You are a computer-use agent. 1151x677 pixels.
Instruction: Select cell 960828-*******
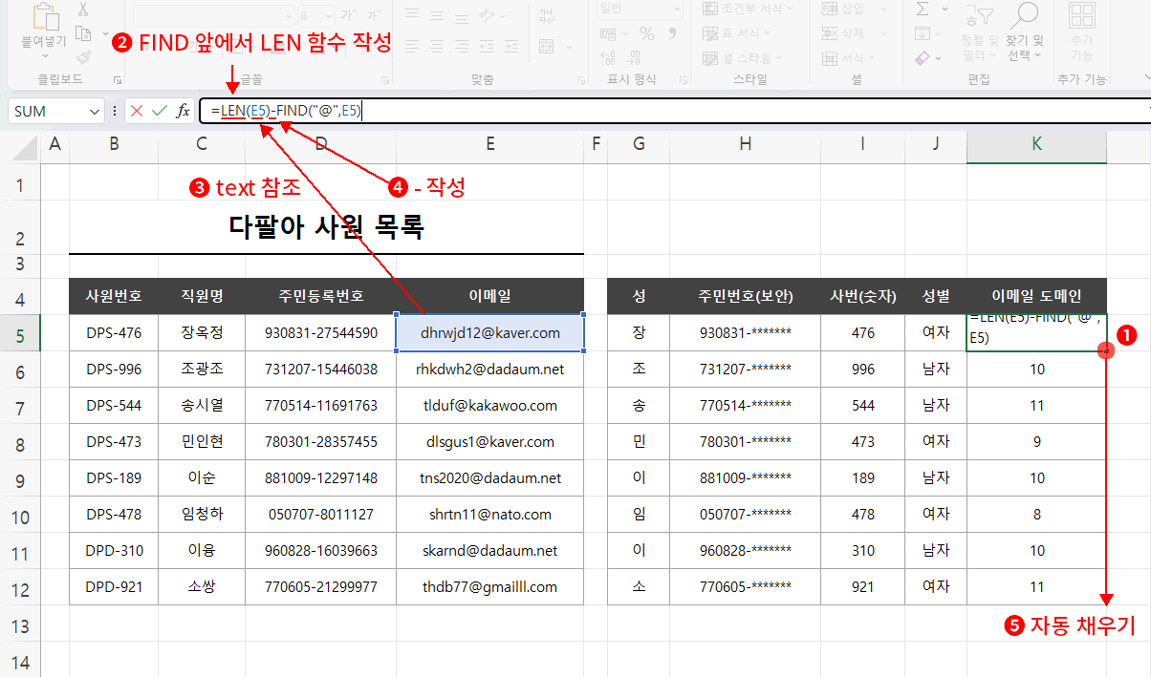(746, 550)
